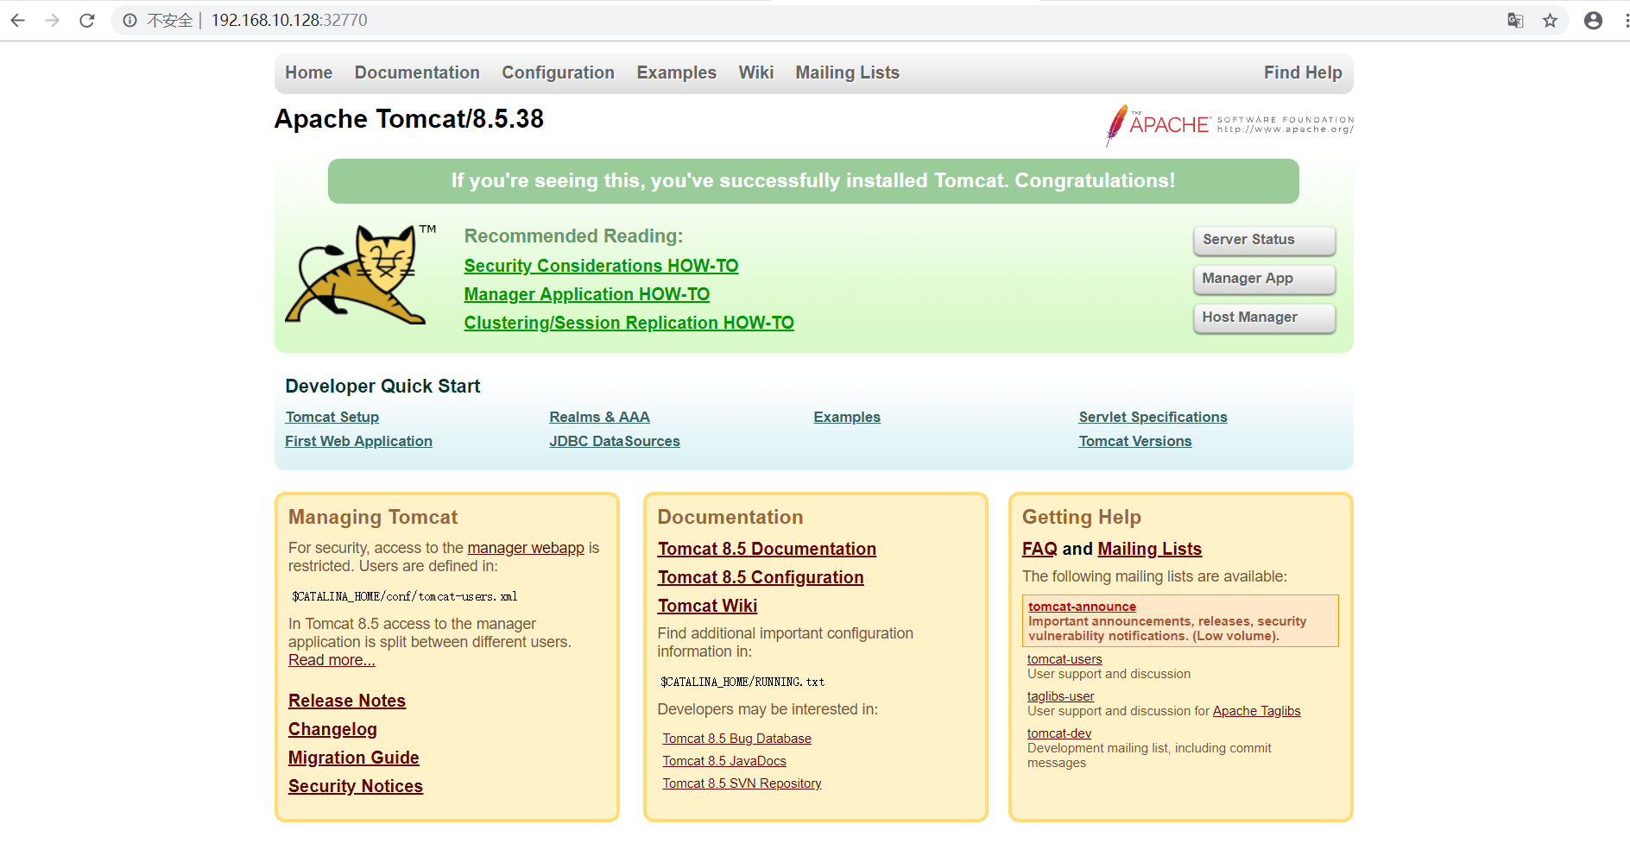Click the Apache Tomcat/8.5.38 heading
Image resolution: width=1630 pixels, height=843 pixels.
409,119
